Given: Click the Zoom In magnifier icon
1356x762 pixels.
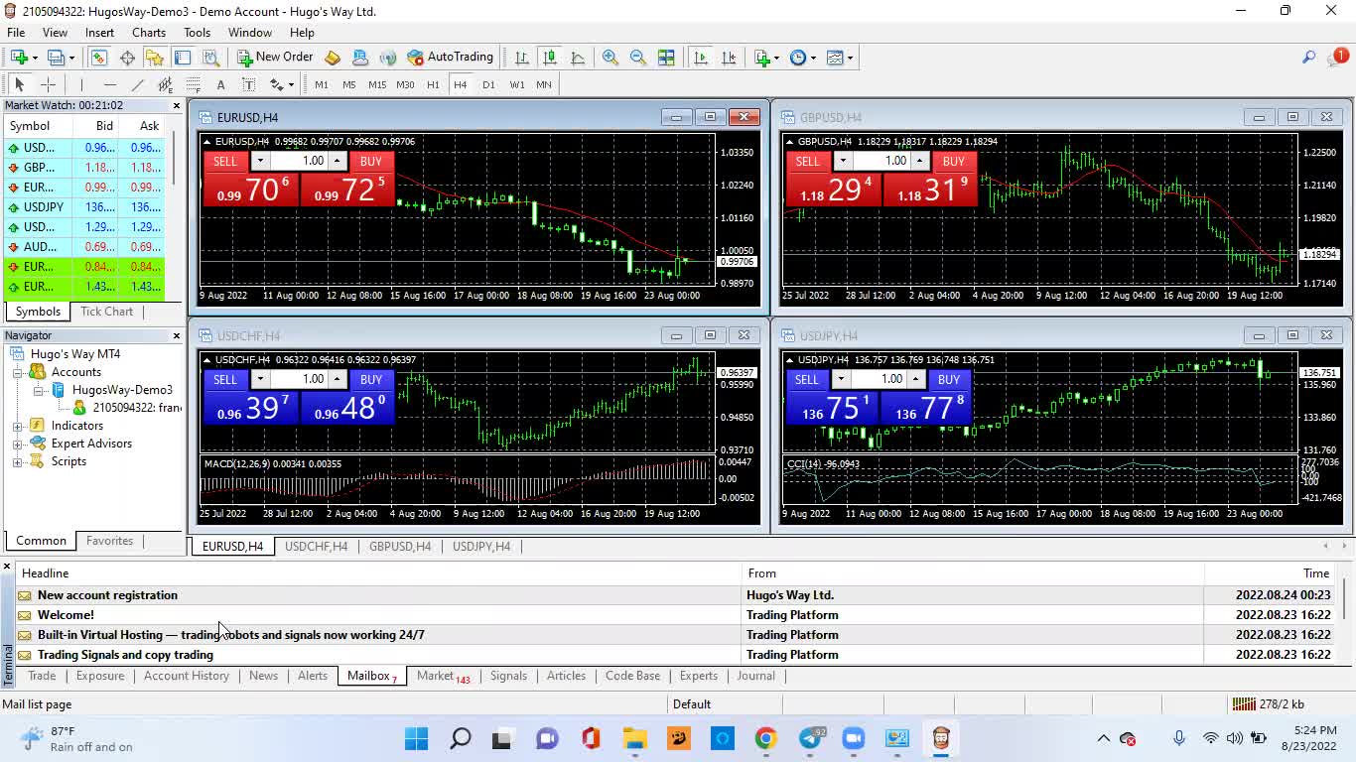Looking at the screenshot, I should tap(610, 58).
